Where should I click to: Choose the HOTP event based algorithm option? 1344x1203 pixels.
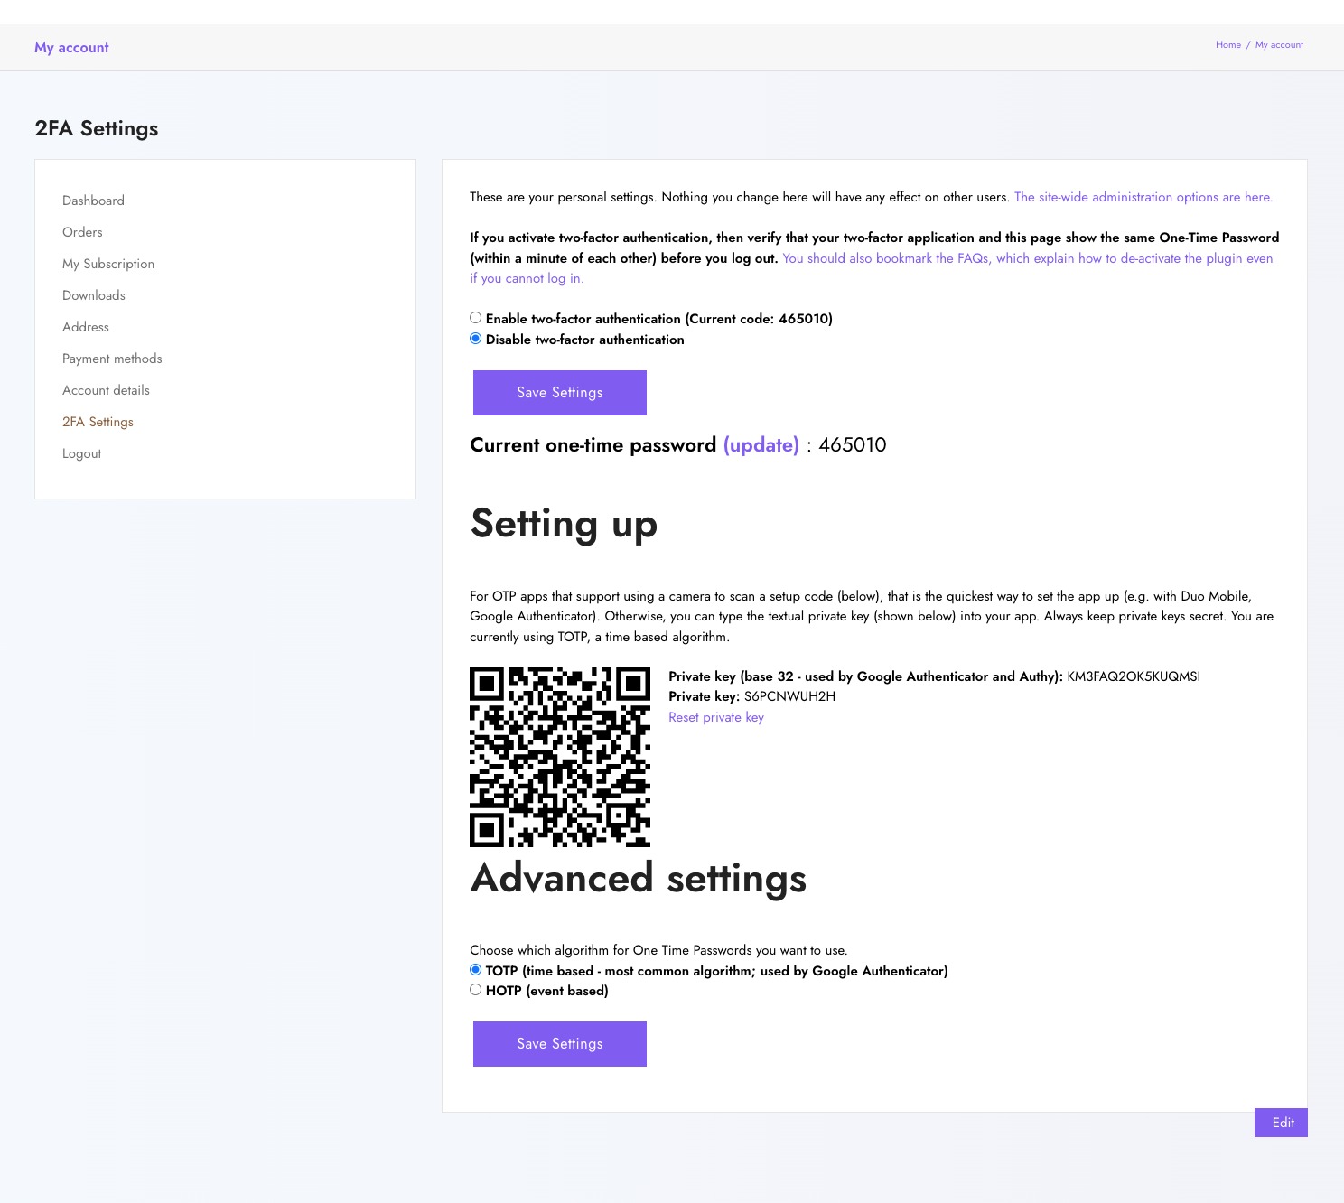(475, 990)
